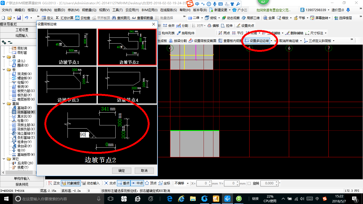Viewport: 363px width, 204px height.
Task: Click 设置多边边坡 tool button
Action: point(257,41)
